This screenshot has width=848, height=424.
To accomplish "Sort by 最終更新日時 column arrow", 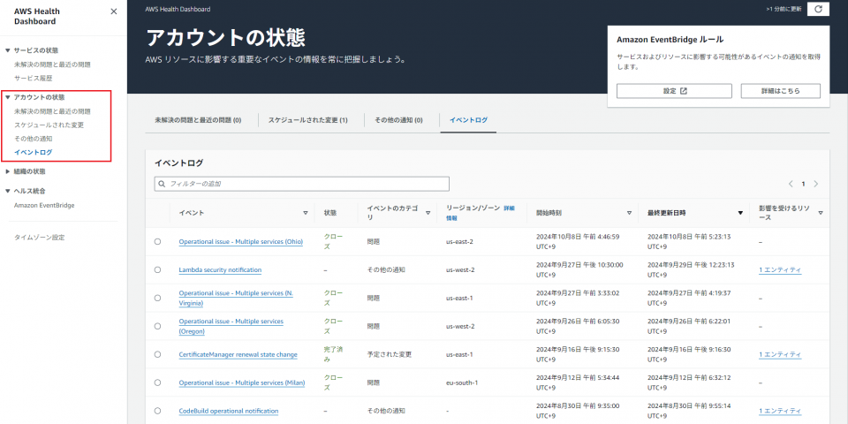I will pyautogui.click(x=740, y=213).
